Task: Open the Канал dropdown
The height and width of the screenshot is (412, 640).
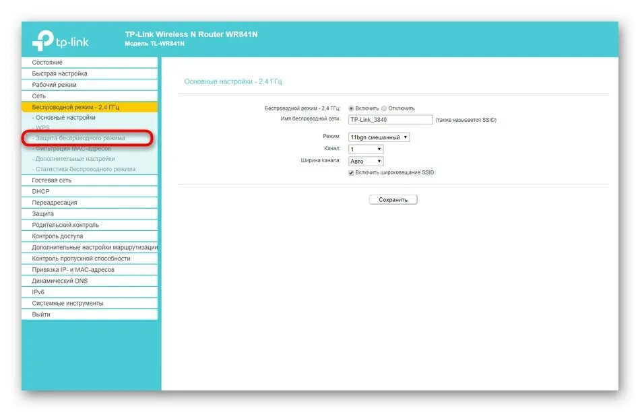Action: click(x=366, y=149)
